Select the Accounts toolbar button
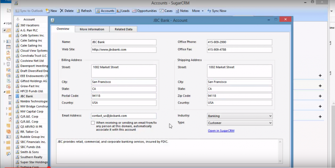Screen dimensions: 335x168 [x=105, y=11]
